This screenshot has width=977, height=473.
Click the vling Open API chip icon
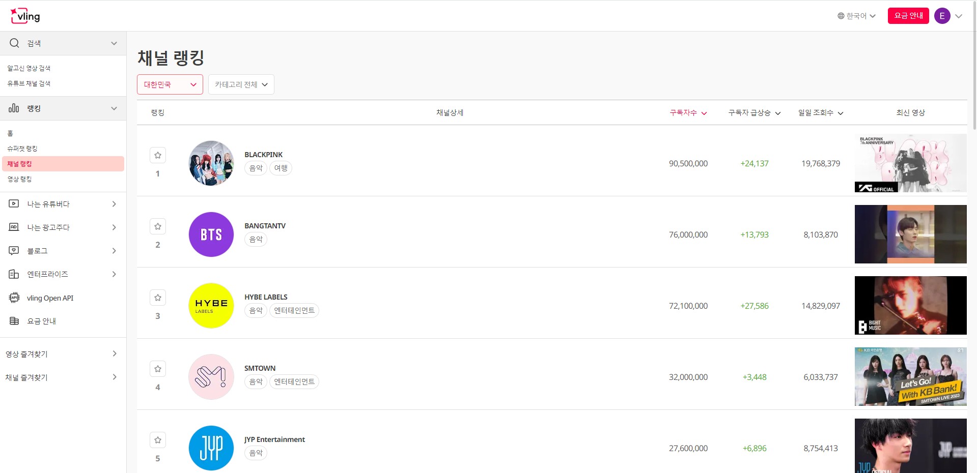[x=14, y=298]
